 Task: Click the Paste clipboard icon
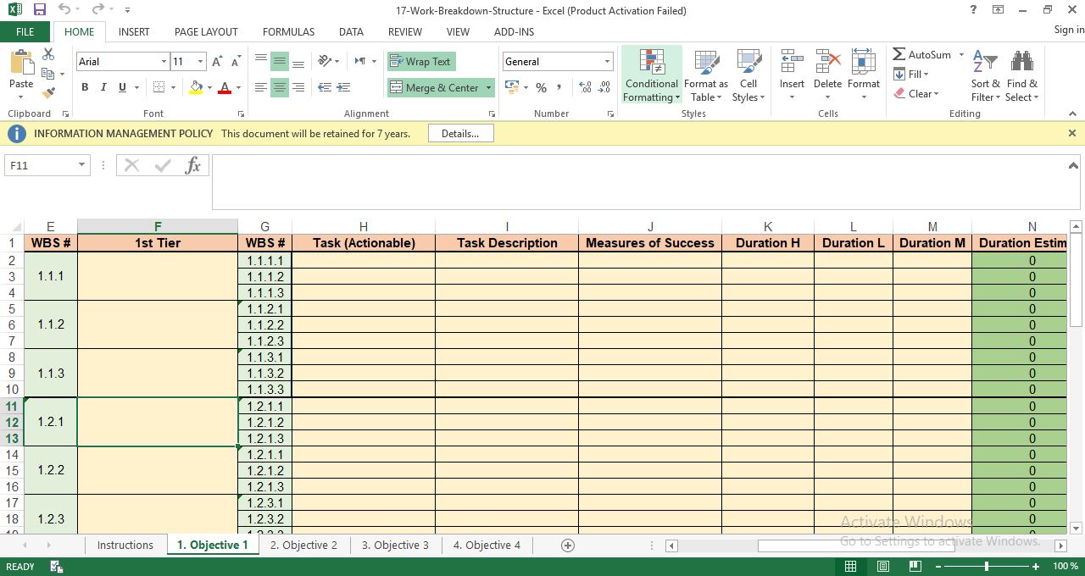tap(21, 63)
